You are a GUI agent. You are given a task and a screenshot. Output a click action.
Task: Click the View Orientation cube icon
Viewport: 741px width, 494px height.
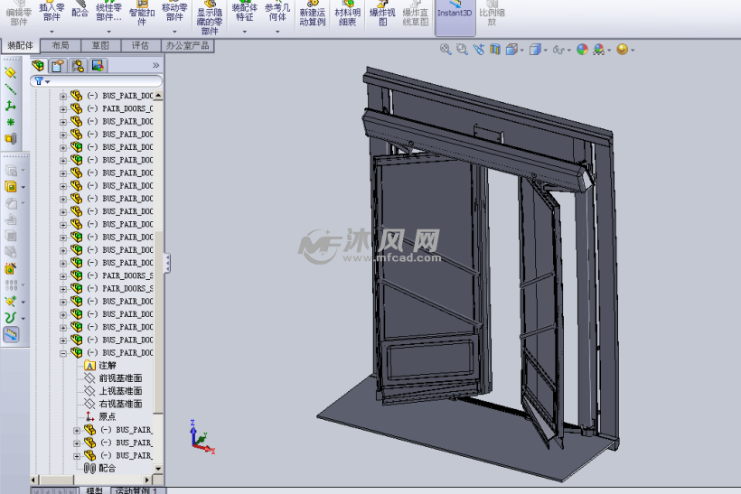511,49
